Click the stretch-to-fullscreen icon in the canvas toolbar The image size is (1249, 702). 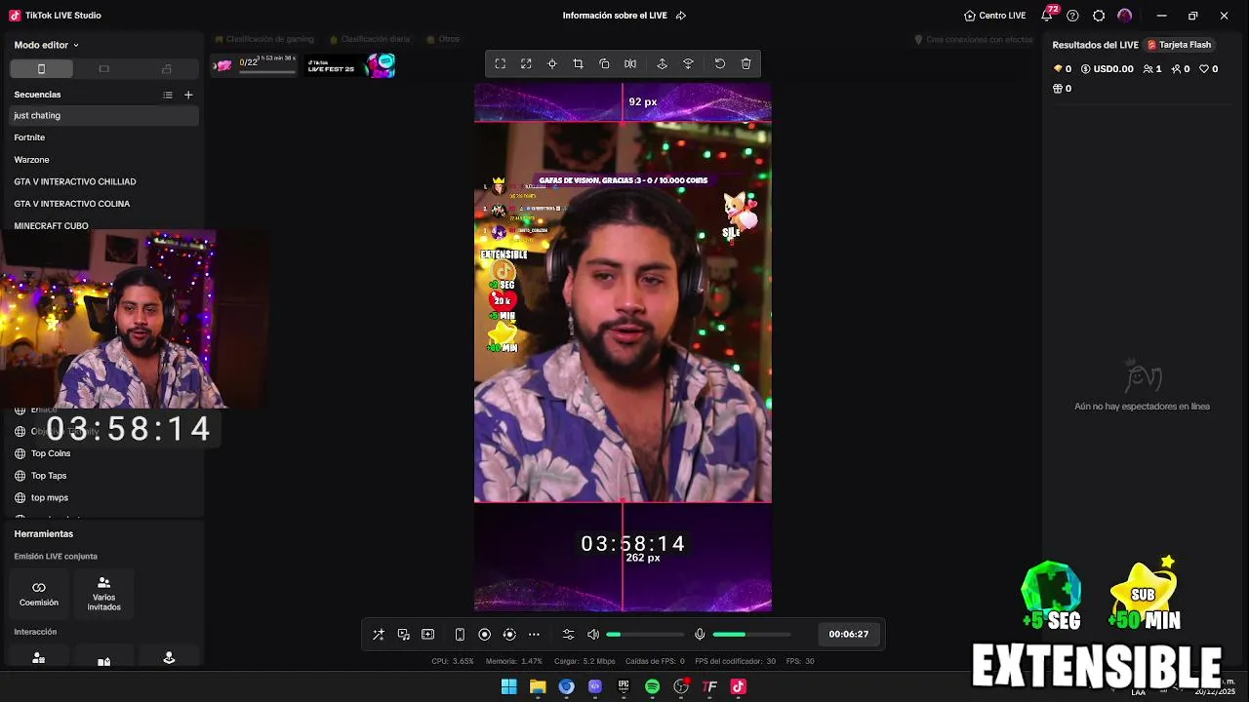[526, 63]
